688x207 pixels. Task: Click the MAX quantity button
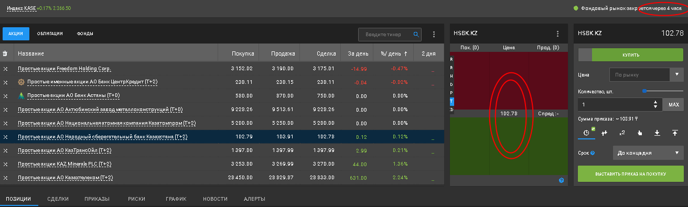[x=674, y=104]
